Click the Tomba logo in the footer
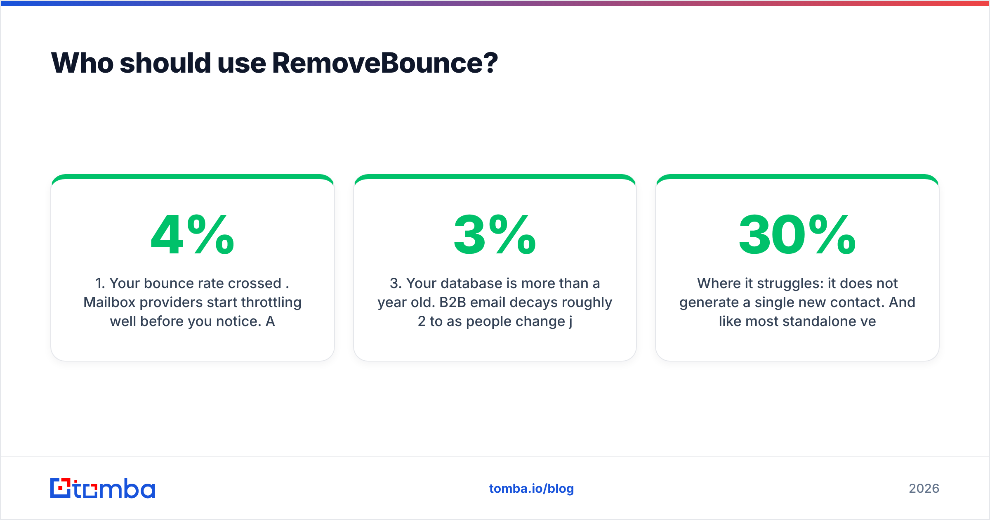 point(103,488)
